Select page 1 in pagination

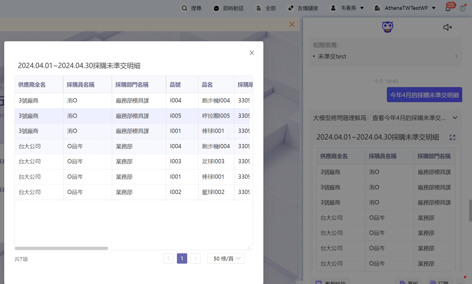point(182,259)
